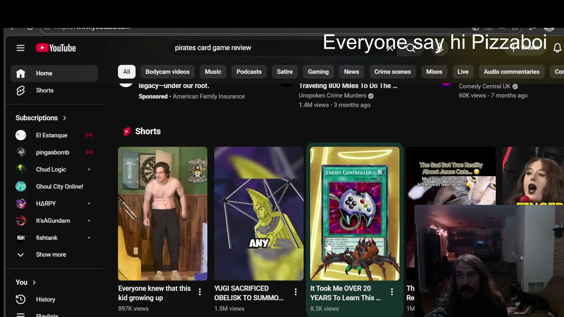Open the Enemy Controller card thumbnail
The width and height of the screenshot is (564, 317).
click(355, 214)
